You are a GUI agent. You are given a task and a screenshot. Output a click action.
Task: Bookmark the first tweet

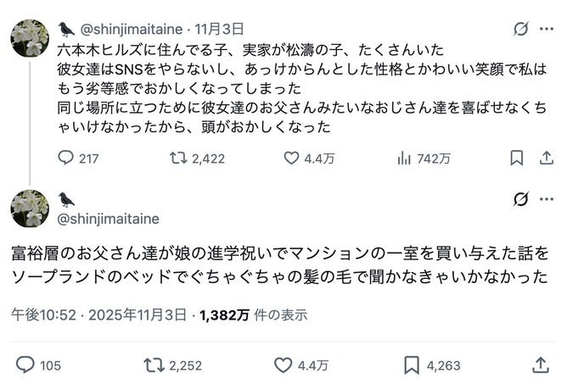[x=516, y=159]
